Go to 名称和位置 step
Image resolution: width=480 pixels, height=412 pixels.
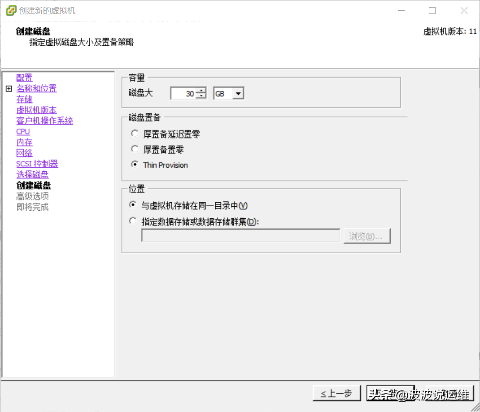tap(36, 88)
